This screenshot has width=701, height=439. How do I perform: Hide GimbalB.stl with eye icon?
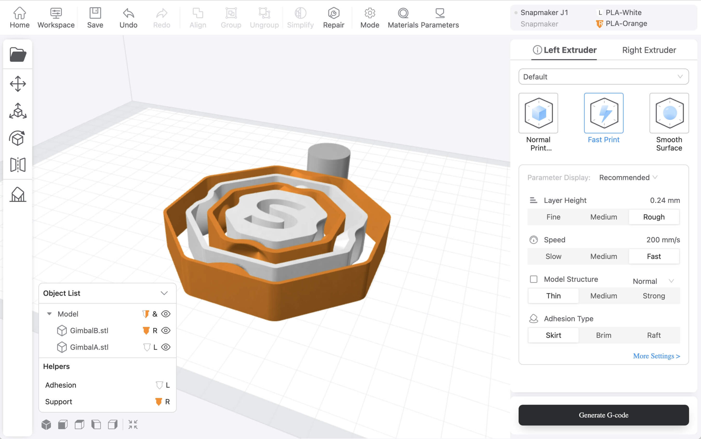166,330
